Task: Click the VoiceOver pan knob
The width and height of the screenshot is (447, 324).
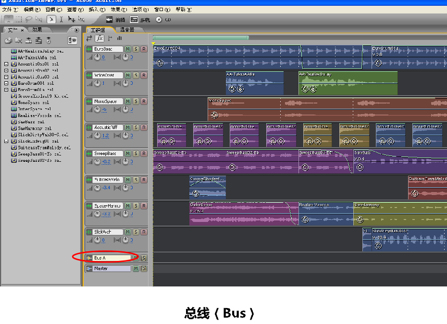Action: 125,83
